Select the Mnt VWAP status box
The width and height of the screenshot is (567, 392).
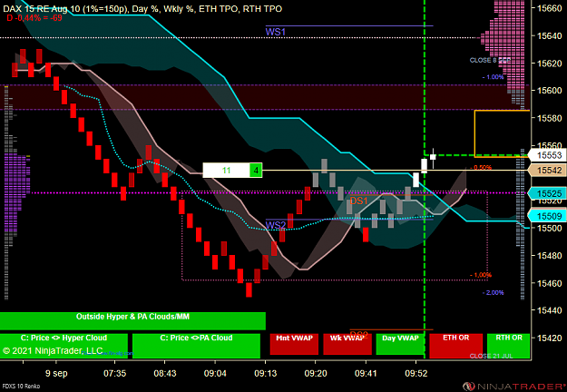point(294,344)
